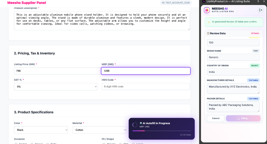This screenshot has width=267, height=144.
Task: Click the Manufacturer Details textarea
Action: (233, 88)
